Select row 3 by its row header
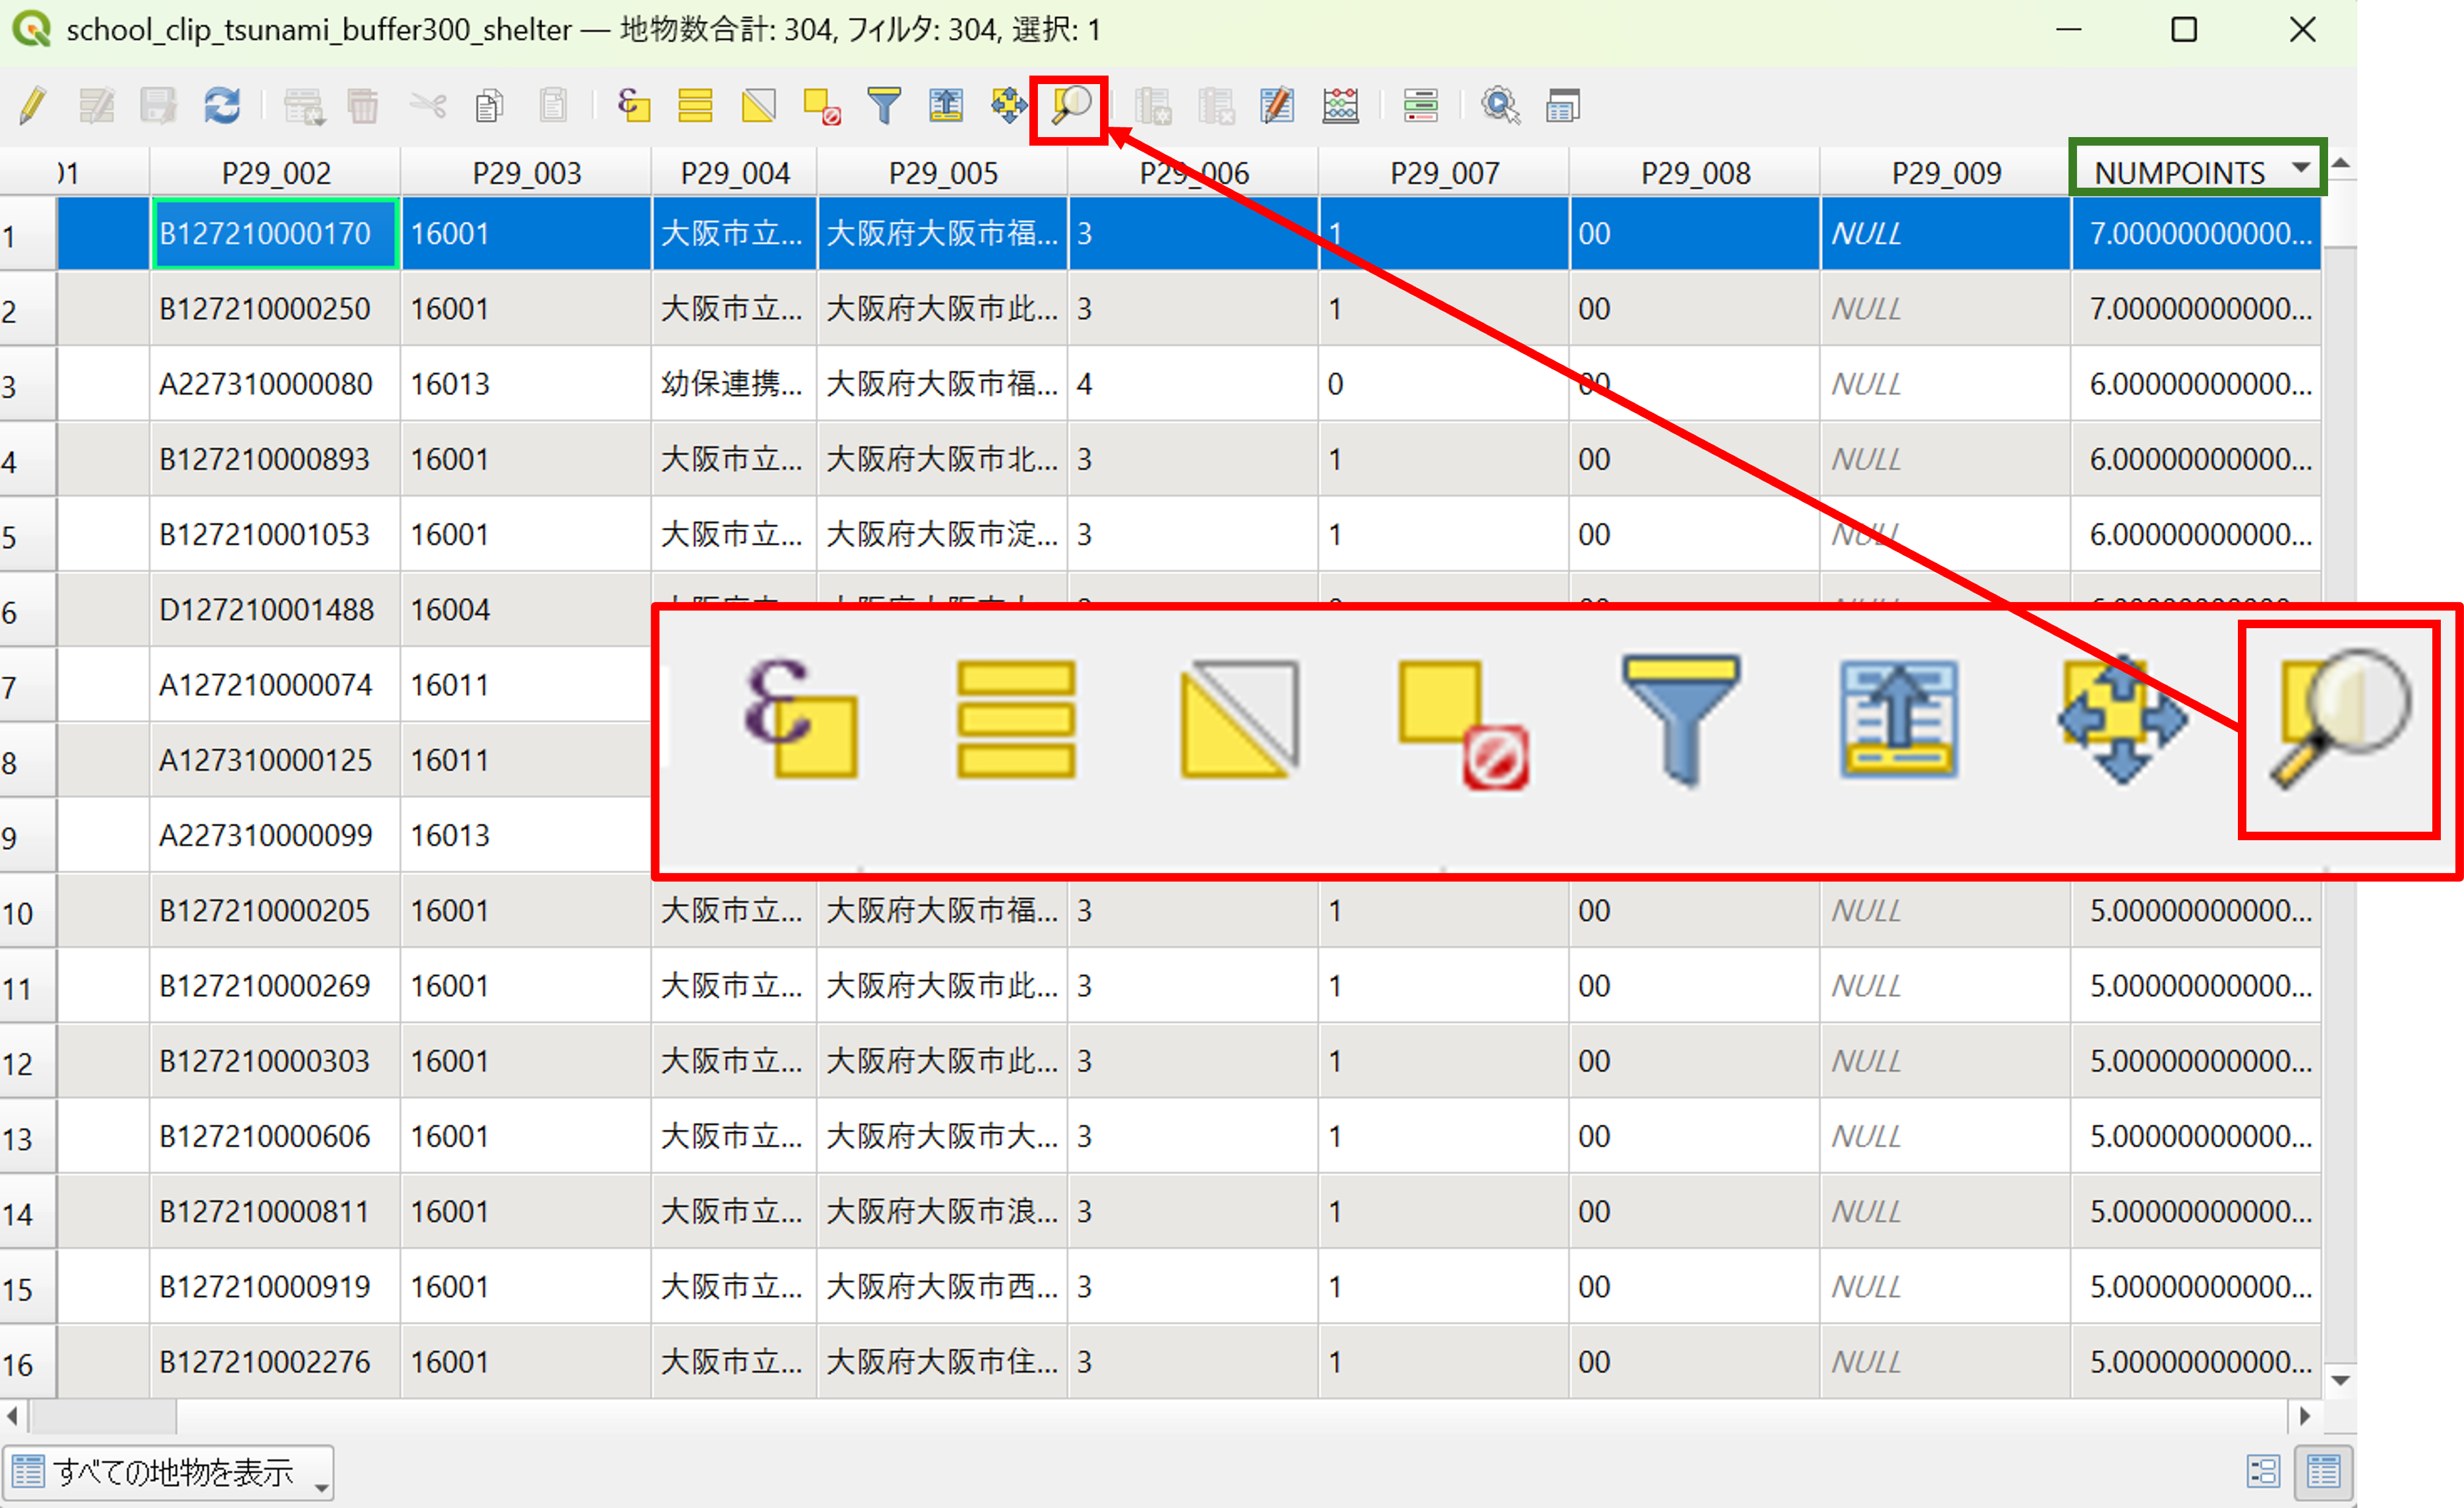The height and width of the screenshot is (1508, 2464). click(x=27, y=385)
